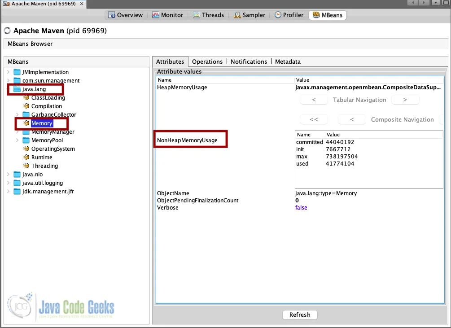Screen dimensions: 451x328
Task: Click Composite Navigation single-left button
Action: (352, 120)
